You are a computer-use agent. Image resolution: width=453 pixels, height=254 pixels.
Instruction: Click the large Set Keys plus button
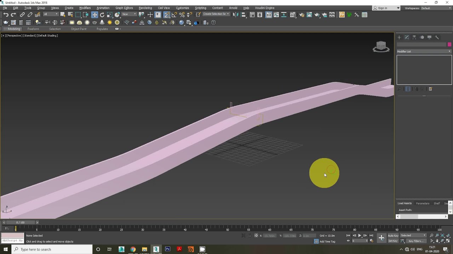coord(382,238)
